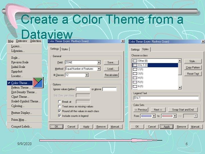Click the Legend Text input field
Image resolution: width=205 pixels, height=154 pixels.
click(166, 98)
